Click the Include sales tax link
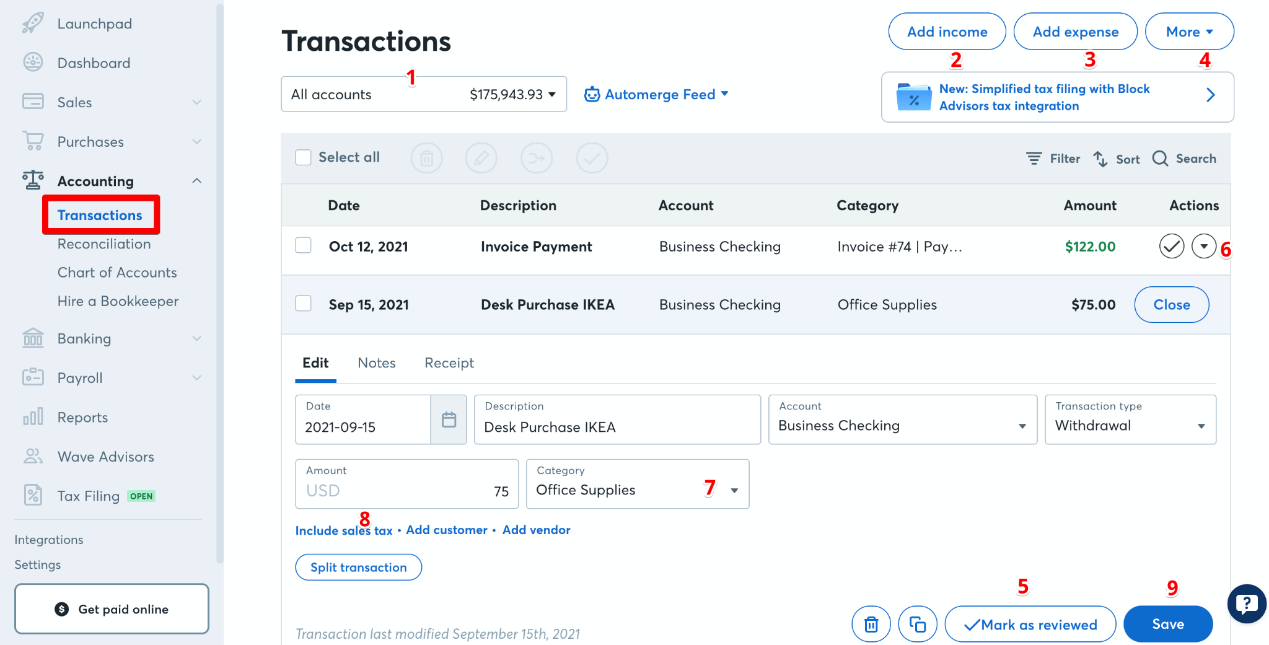1269x645 pixels. click(x=344, y=530)
